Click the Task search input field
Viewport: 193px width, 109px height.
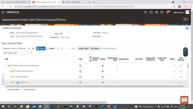(18, 53)
